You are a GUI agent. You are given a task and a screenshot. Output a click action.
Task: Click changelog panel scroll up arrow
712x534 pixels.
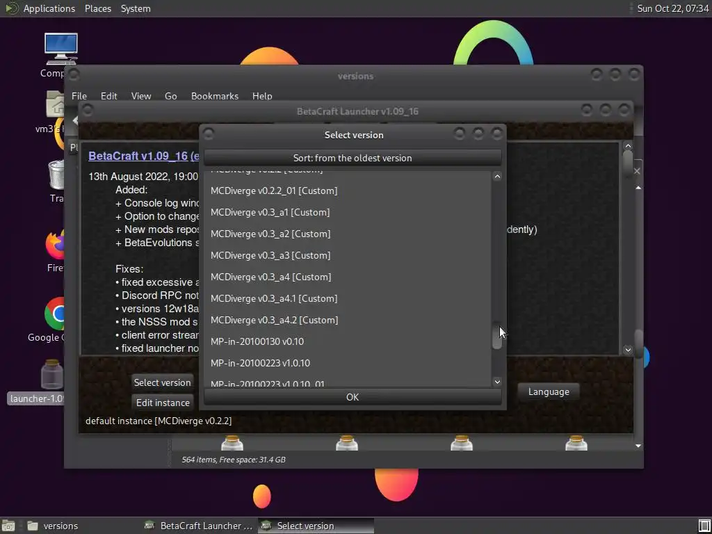pos(628,146)
